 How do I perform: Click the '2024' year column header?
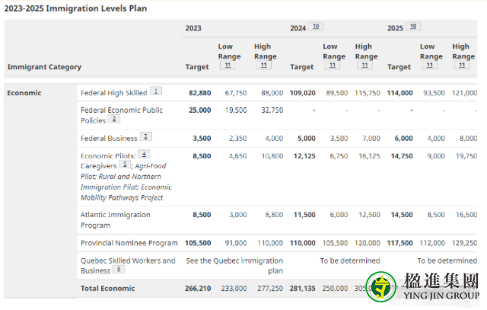pos(298,28)
